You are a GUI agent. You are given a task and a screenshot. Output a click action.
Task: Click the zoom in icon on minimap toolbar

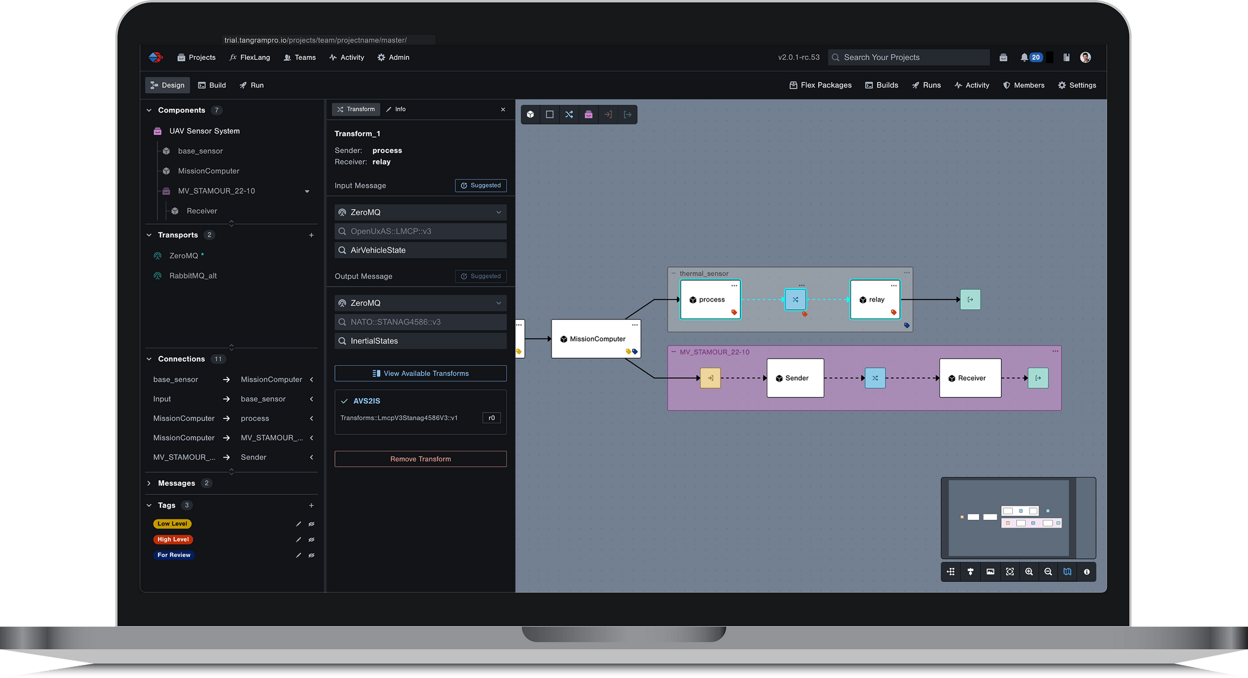(x=1029, y=571)
